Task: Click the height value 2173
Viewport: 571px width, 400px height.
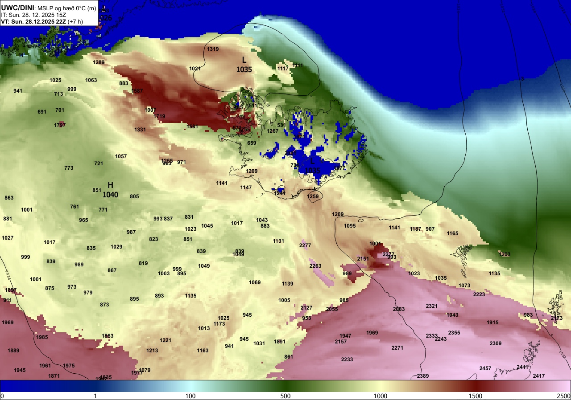Action: tap(556, 318)
